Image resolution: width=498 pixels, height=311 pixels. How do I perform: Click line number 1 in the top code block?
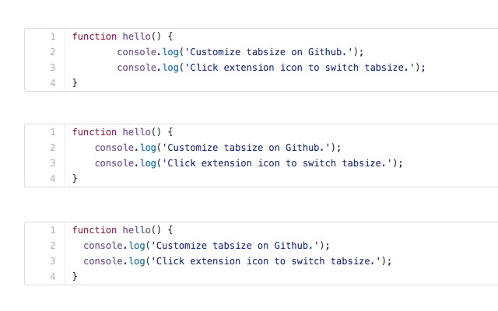pyautogui.click(x=52, y=37)
